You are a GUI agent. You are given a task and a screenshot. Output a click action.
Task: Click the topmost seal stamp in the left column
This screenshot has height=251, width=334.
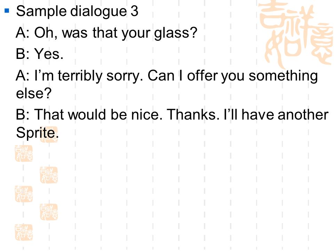tap(24, 153)
